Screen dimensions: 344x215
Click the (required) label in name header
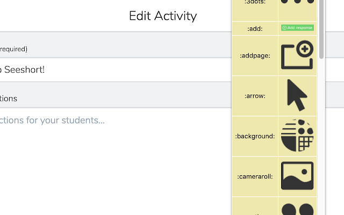[13, 49]
